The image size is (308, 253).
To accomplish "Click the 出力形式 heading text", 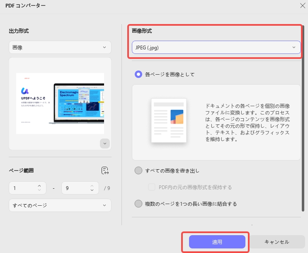I will [19, 31].
